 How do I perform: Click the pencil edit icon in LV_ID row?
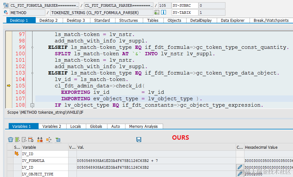[x=240, y=167]
